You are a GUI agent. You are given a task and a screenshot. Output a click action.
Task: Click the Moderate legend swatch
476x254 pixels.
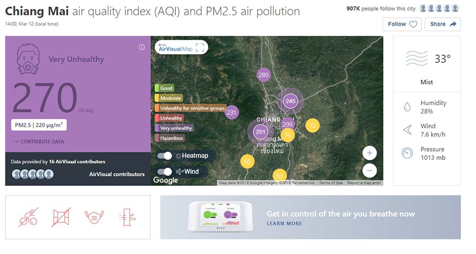[169, 98]
